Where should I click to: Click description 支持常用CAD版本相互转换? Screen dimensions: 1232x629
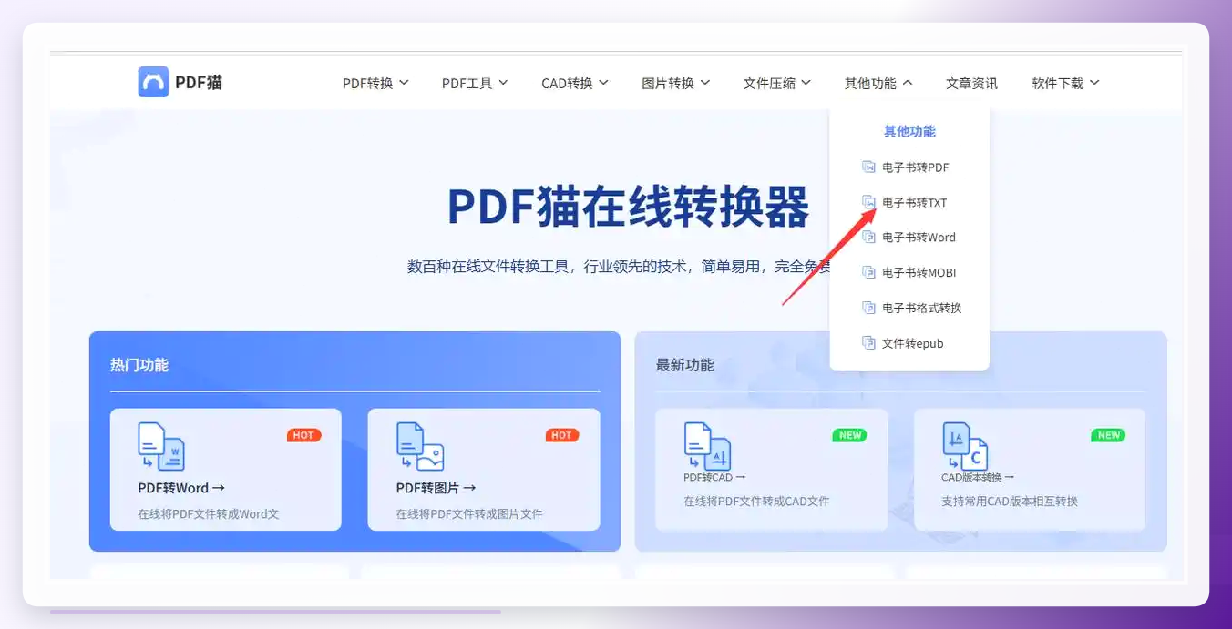[1010, 501]
